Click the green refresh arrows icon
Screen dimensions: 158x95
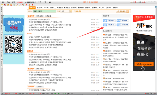[x=14, y=5]
